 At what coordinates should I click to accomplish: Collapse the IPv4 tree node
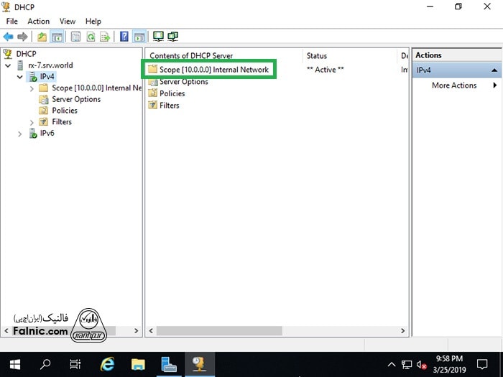click(x=20, y=76)
